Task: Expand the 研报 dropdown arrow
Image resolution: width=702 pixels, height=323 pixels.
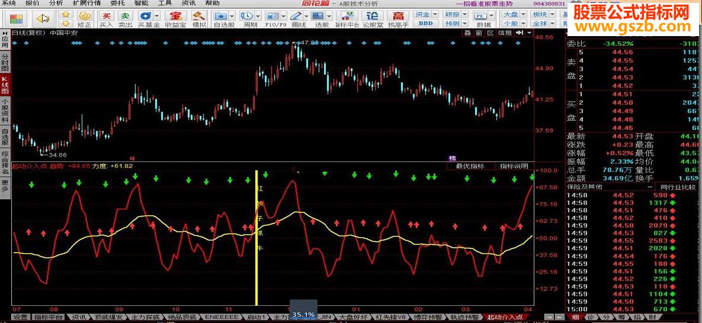Action: pyautogui.click(x=464, y=14)
